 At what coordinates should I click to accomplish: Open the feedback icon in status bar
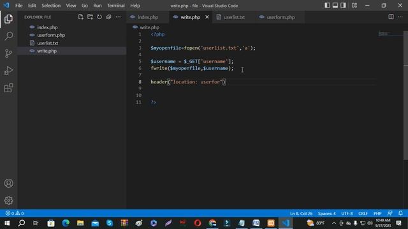tap(390, 213)
